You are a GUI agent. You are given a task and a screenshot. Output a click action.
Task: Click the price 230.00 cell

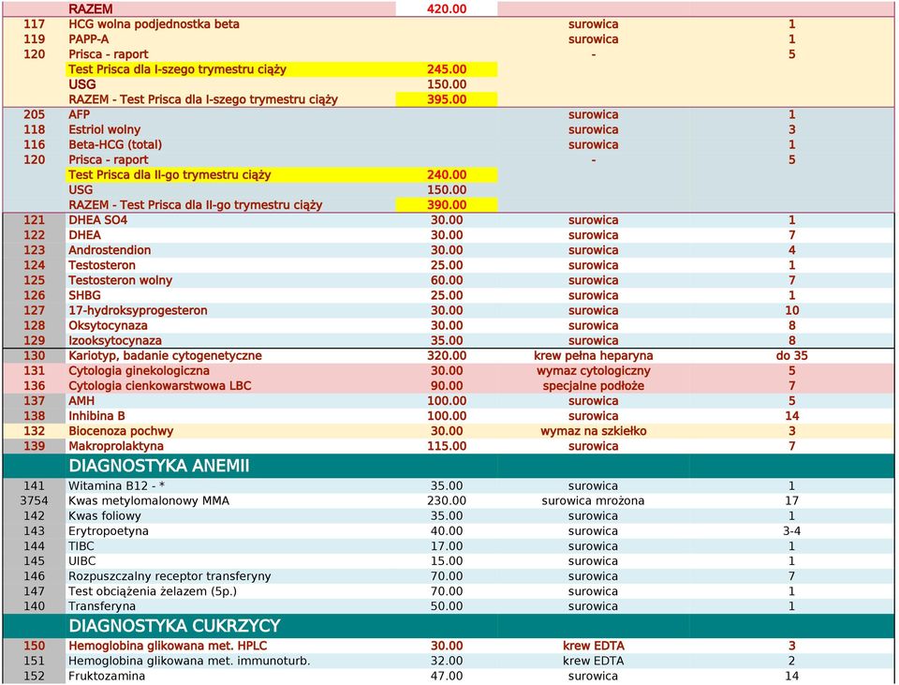point(447,500)
